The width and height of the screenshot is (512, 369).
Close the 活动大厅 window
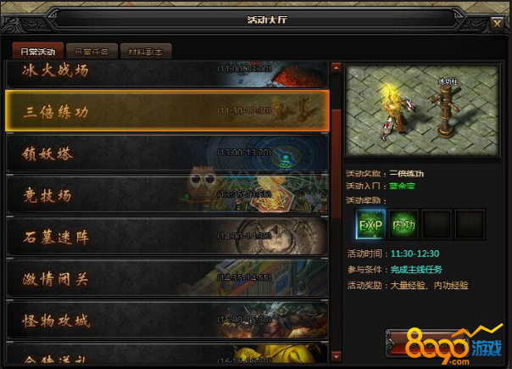tap(497, 24)
